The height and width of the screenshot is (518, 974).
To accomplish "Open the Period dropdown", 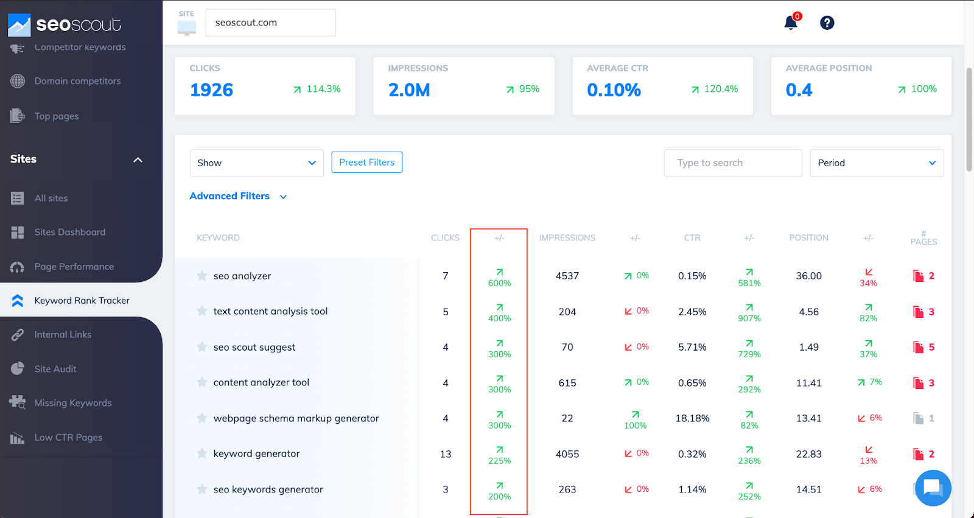I will click(x=877, y=163).
